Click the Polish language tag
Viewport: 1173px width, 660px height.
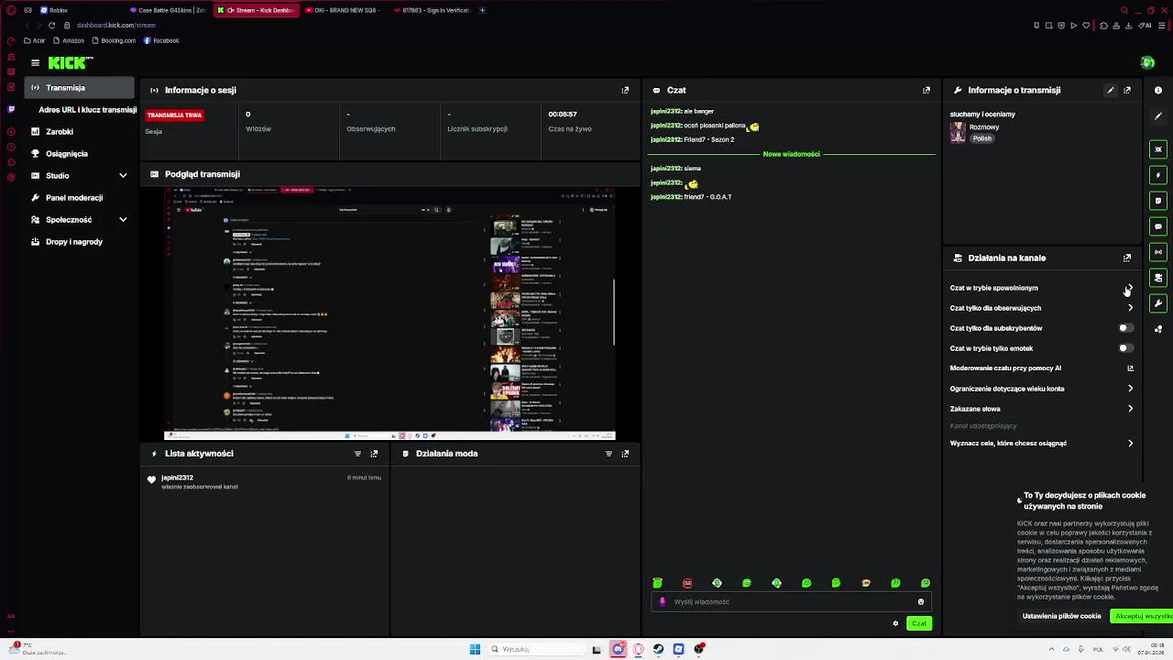tap(982, 138)
